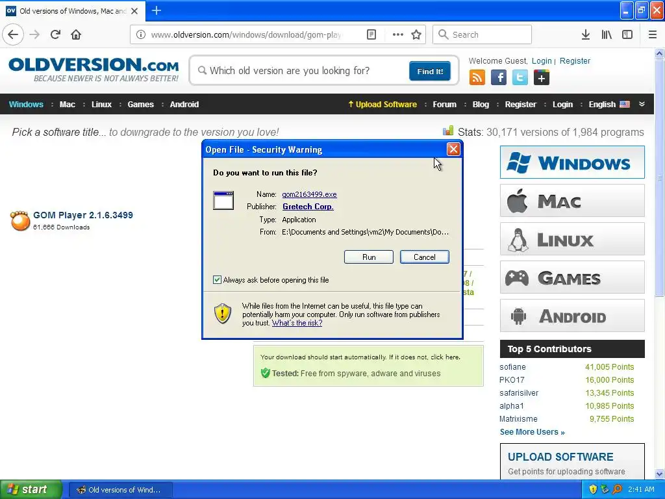Click the GOM Player 2.1.6.3499 title link
This screenshot has height=499, width=665.
(x=83, y=215)
